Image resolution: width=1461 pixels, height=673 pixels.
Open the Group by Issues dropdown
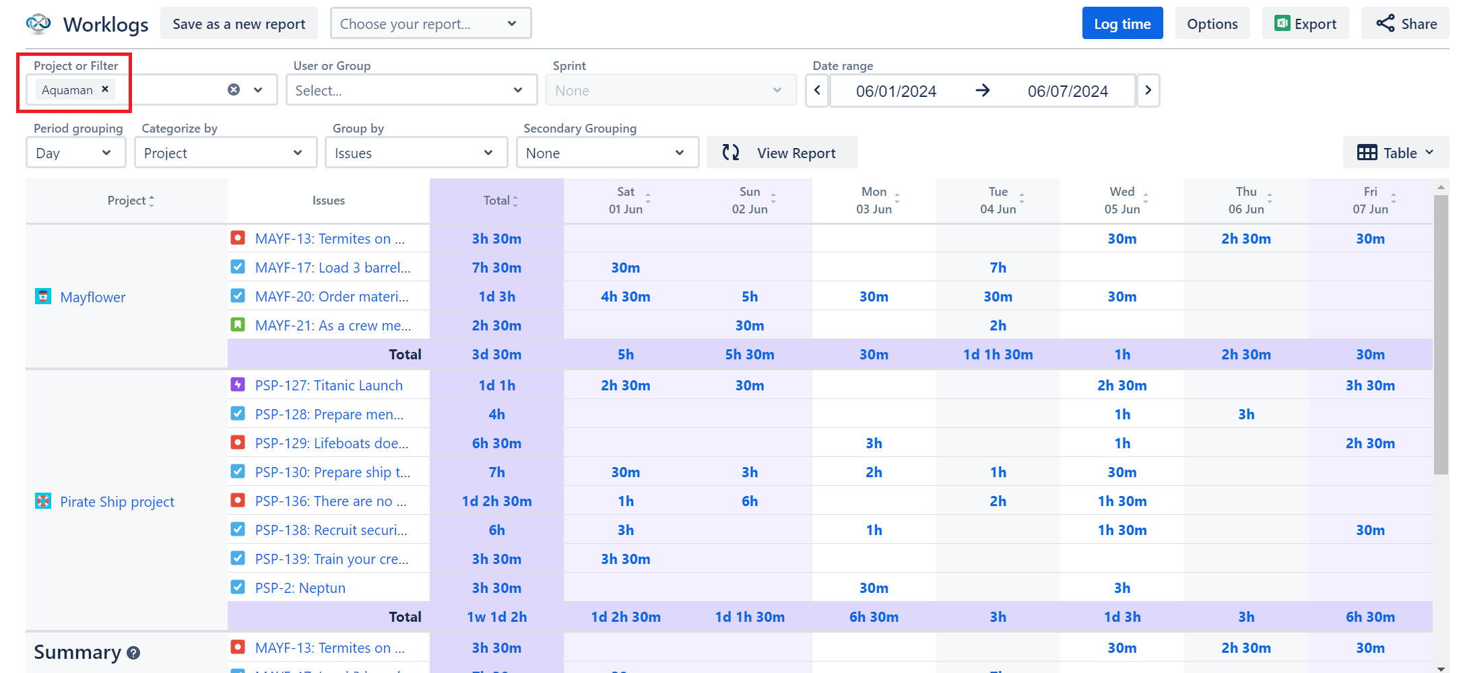click(416, 153)
